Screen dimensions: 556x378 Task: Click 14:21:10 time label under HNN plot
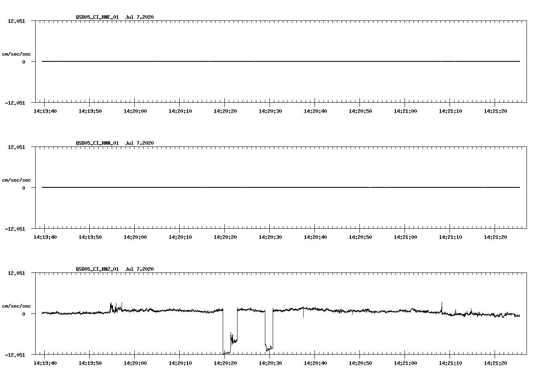[x=450, y=237]
